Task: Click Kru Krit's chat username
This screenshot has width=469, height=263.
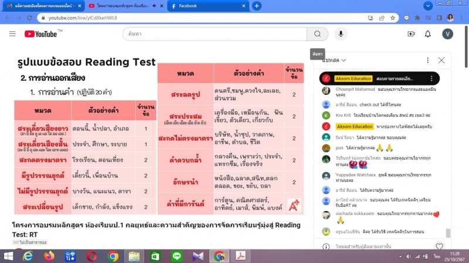Action: click(343, 115)
